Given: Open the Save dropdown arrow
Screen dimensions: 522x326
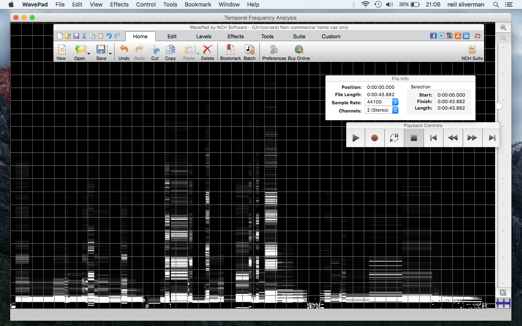Looking at the screenshot, I should pyautogui.click(x=110, y=53).
